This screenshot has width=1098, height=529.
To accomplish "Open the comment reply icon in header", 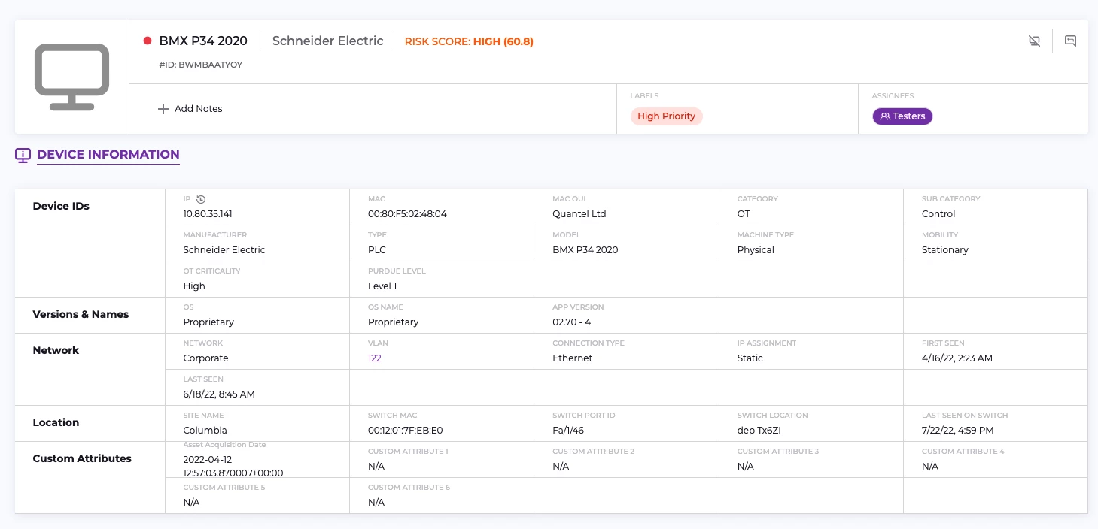I will 1070,41.
